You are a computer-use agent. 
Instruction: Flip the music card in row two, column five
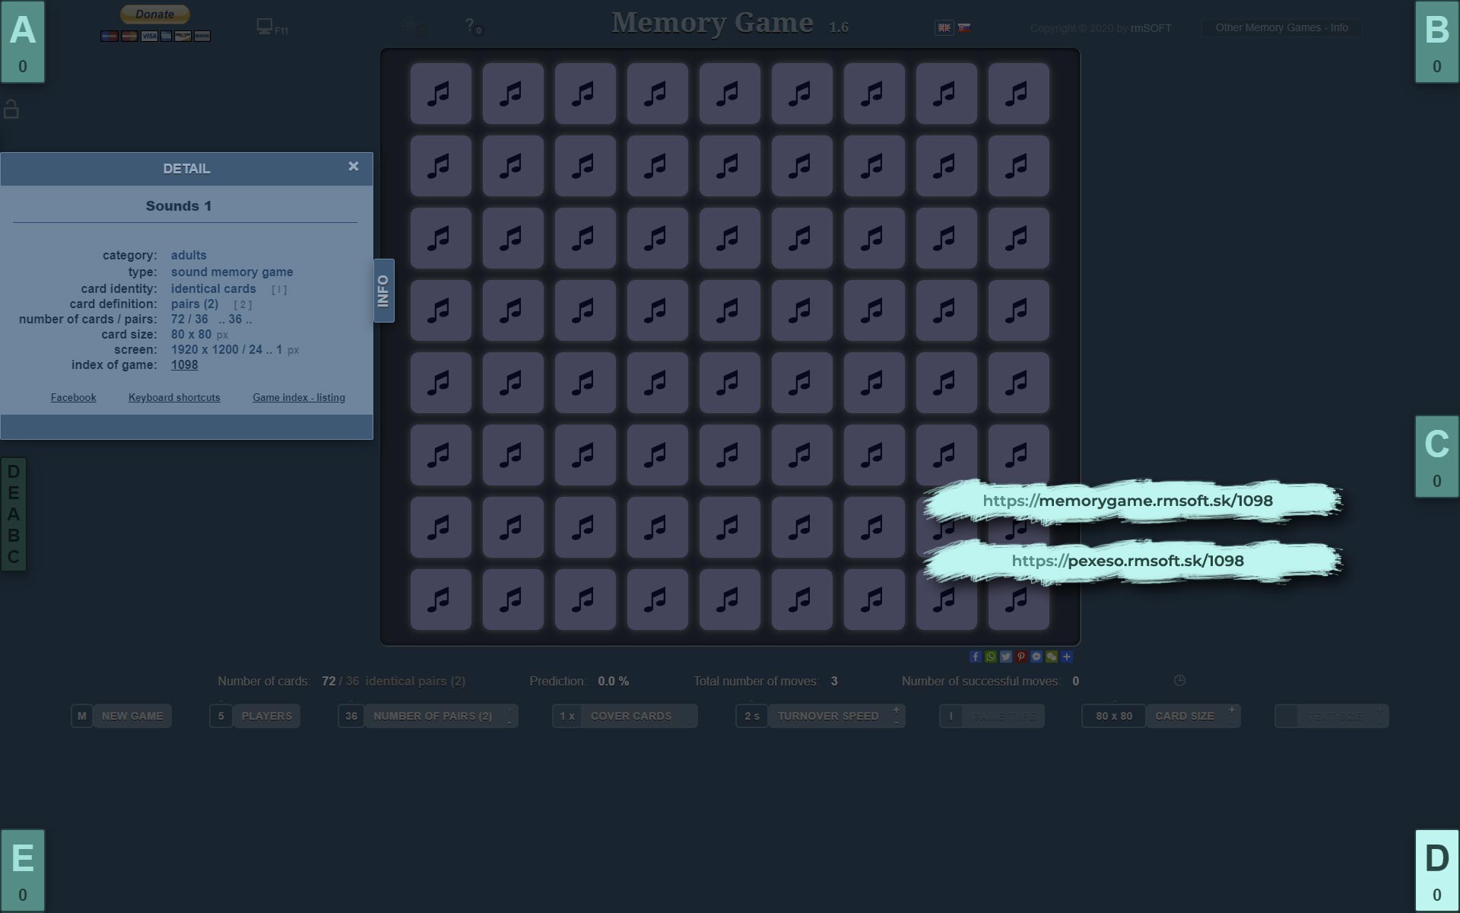(730, 166)
